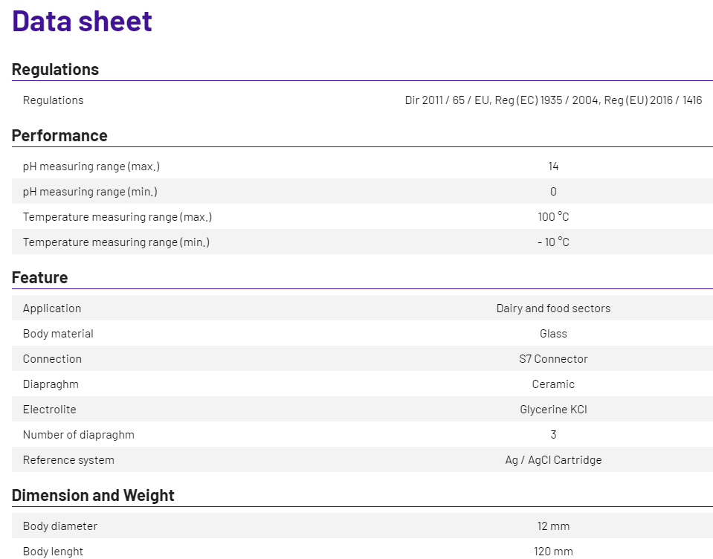Click the 'pH measuring range (max.)' label

(x=91, y=167)
